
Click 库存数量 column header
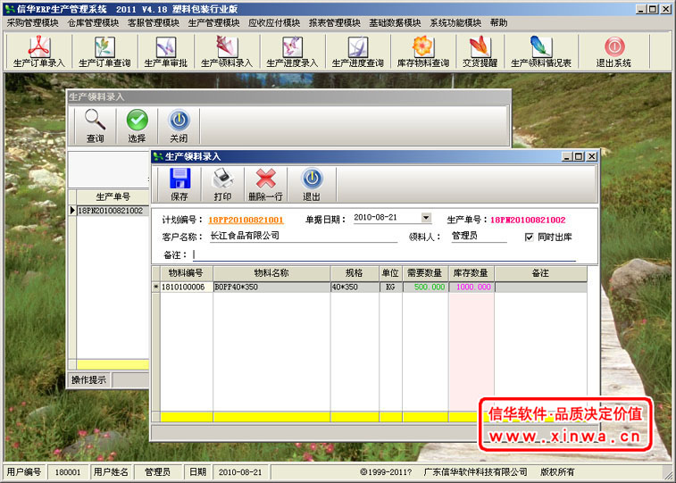point(472,273)
